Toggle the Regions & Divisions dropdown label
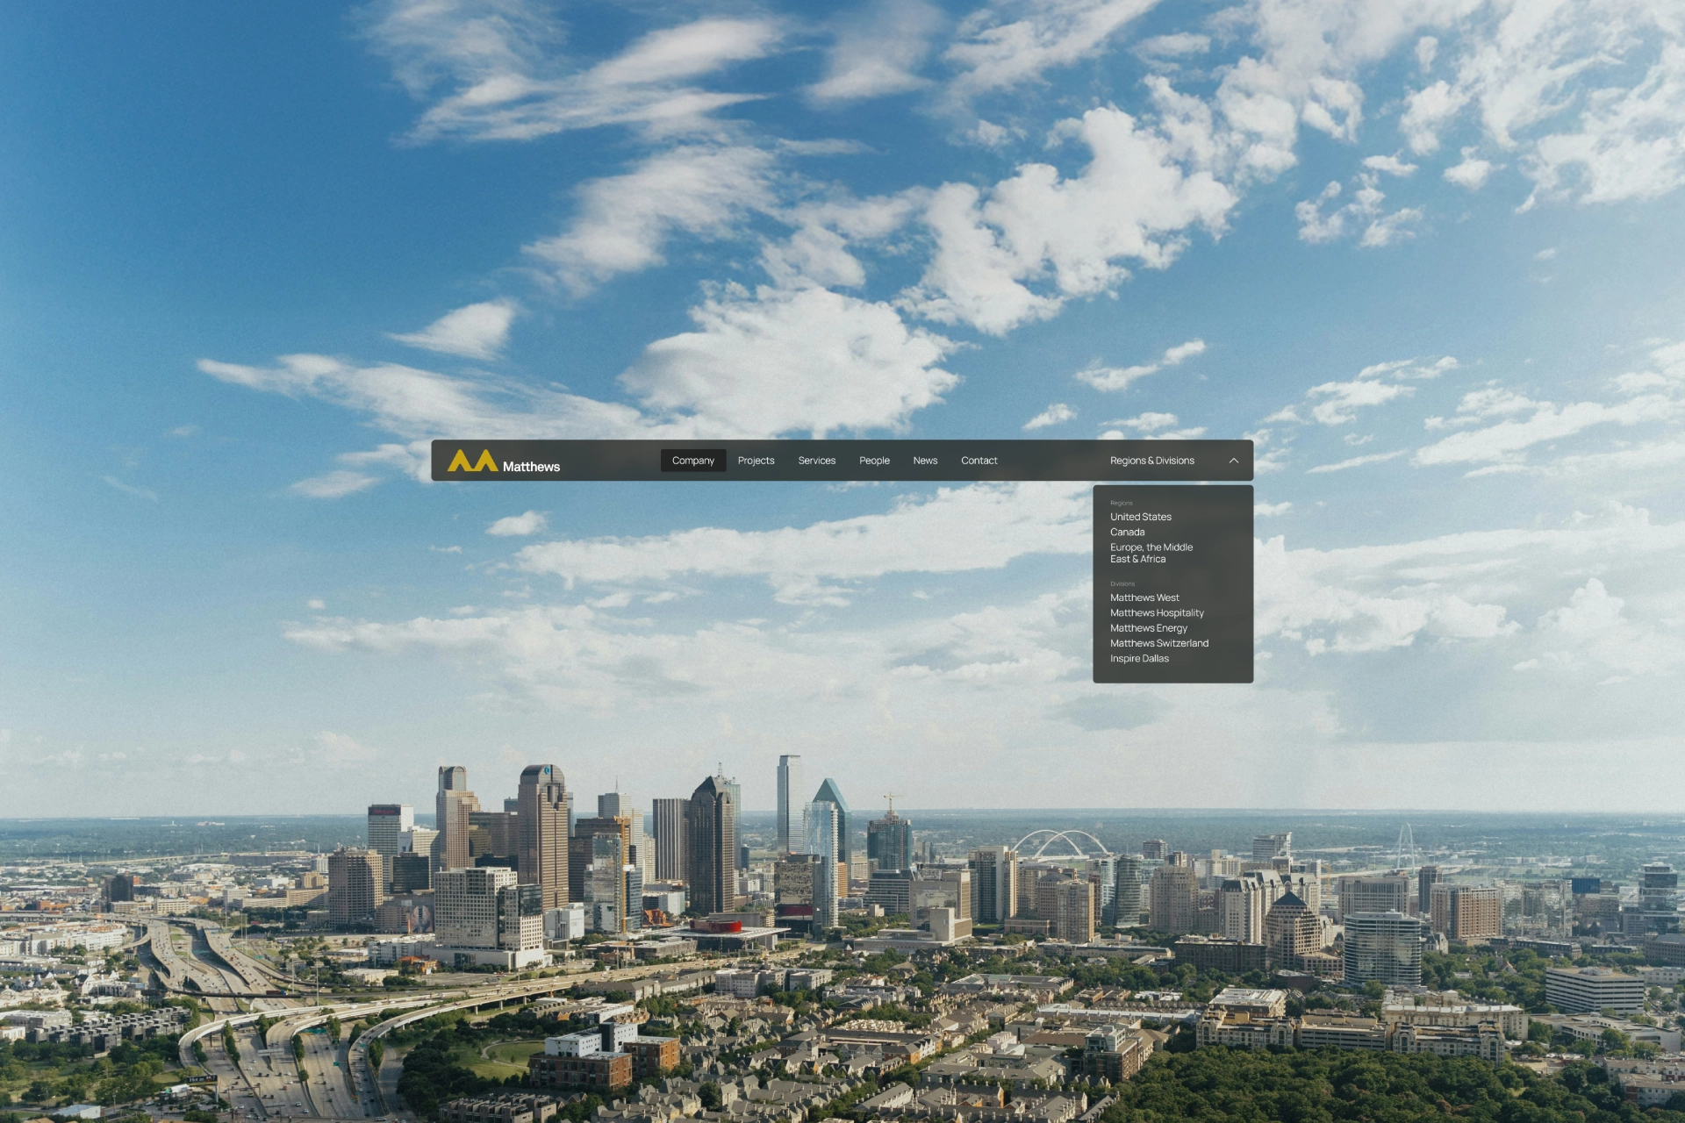The image size is (1685, 1123). 1151,461
